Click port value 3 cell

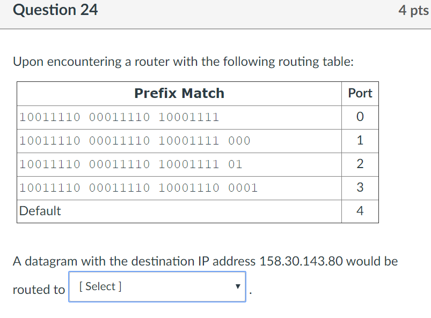(360, 188)
